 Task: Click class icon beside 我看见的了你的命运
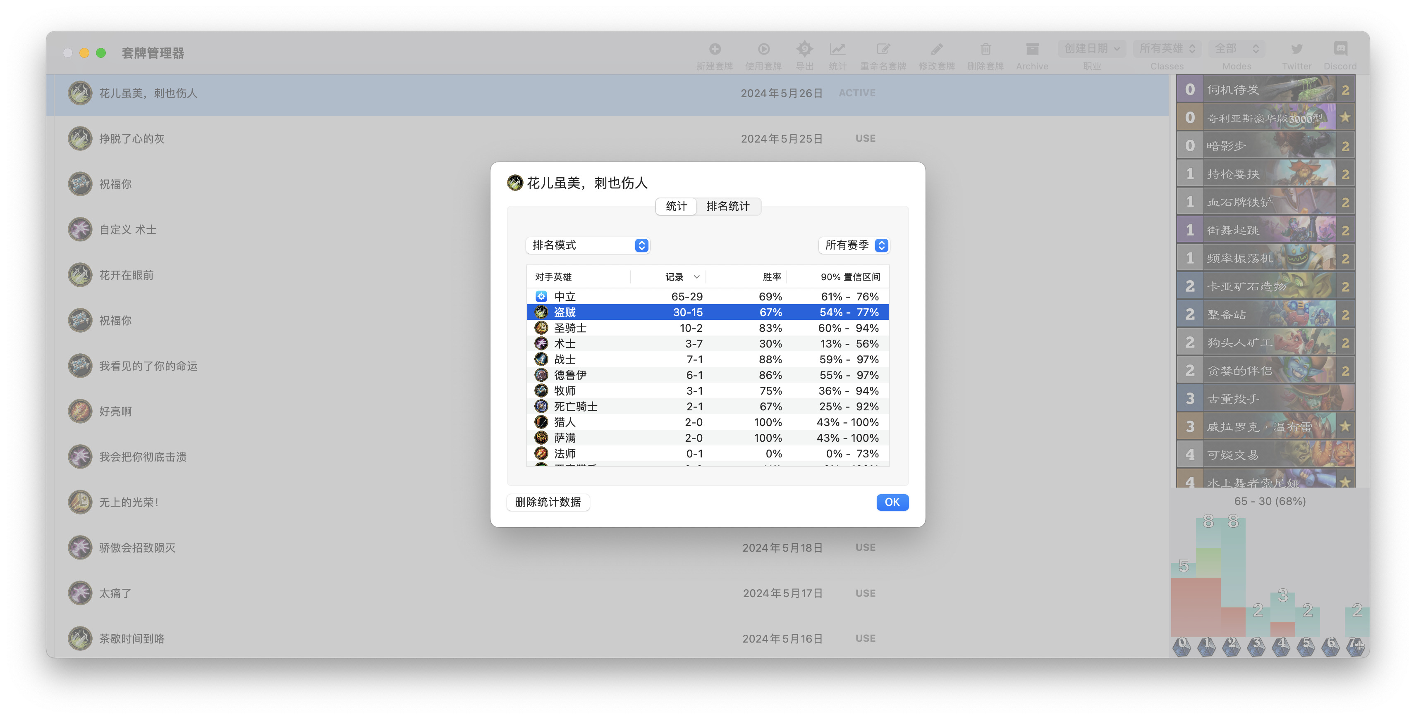pyautogui.click(x=80, y=366)
